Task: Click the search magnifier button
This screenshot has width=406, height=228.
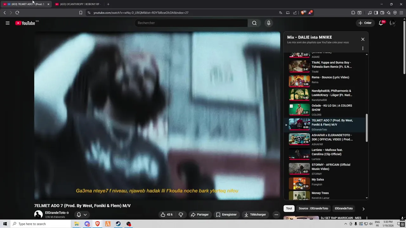Action: (254, 23)
